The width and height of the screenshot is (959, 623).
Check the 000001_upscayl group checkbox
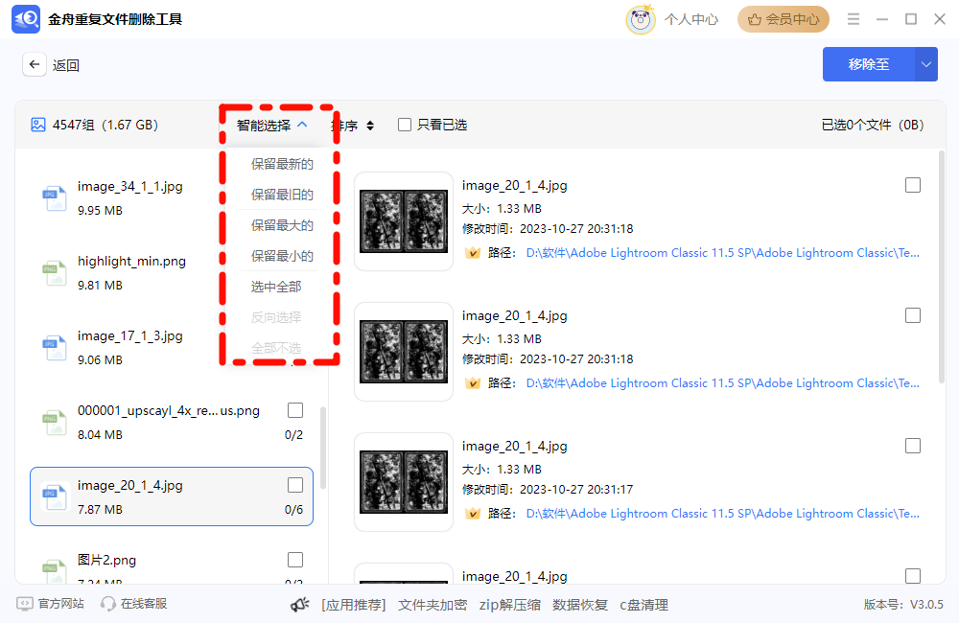pos(295,410)
